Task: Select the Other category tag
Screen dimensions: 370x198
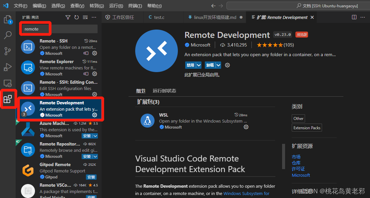Action: click(298, 118)
